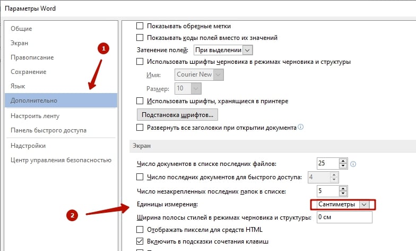416x251 pixels.
Task: Click info icon beside recent files count
Action: pos(353,164)
